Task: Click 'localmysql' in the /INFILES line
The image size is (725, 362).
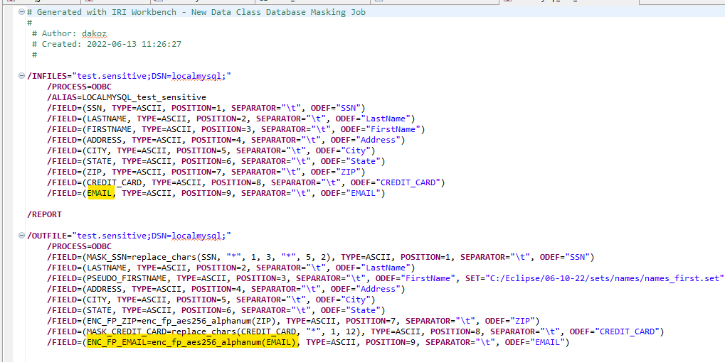Action: (x=196, y=76)
